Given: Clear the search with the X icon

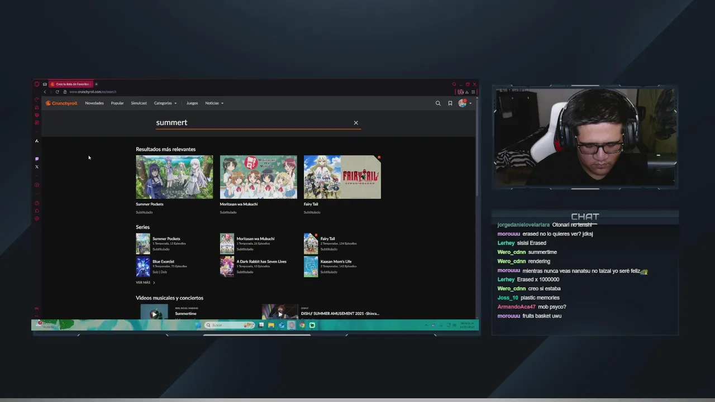Looking at the screenshot, I should point(356,123).
